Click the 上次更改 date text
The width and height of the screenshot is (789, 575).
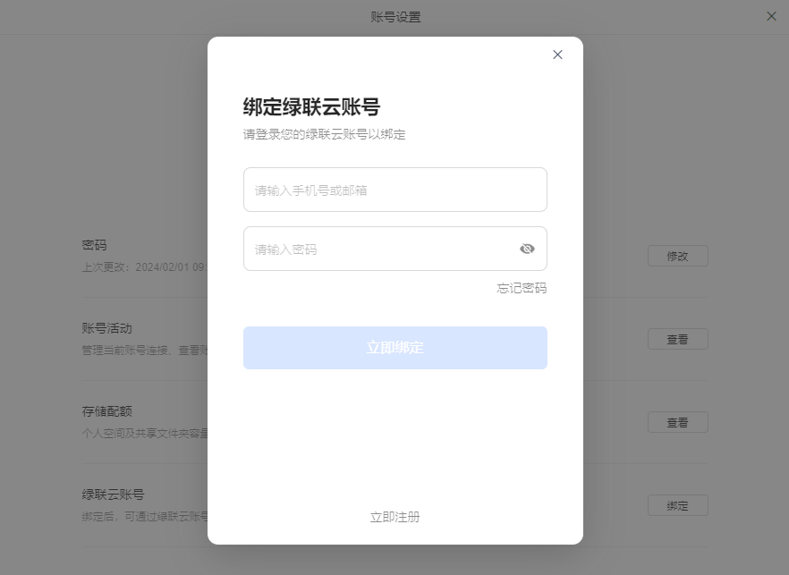(x=144, y=267)
